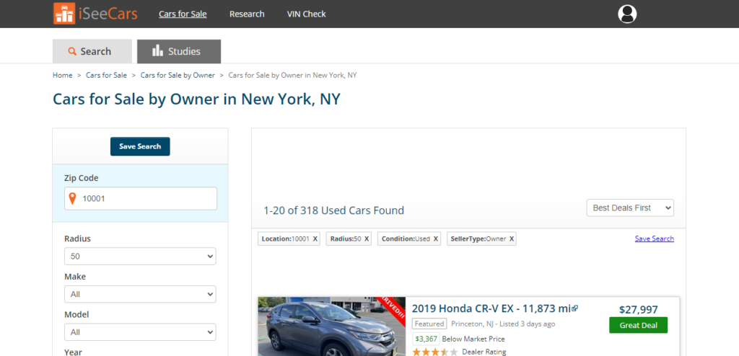Switch to the Studies tab
This screenshot has width=739, height=356.
[x=179, y=51]
